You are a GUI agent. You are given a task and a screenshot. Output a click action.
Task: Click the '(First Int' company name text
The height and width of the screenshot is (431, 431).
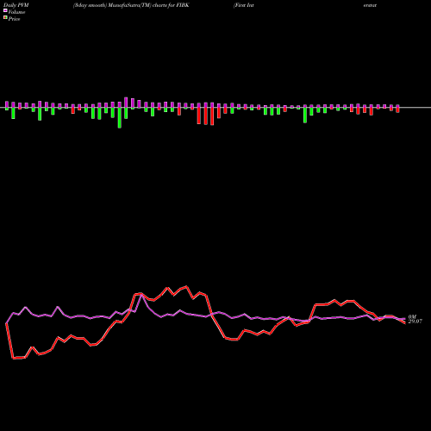click(x=244, y=5)
